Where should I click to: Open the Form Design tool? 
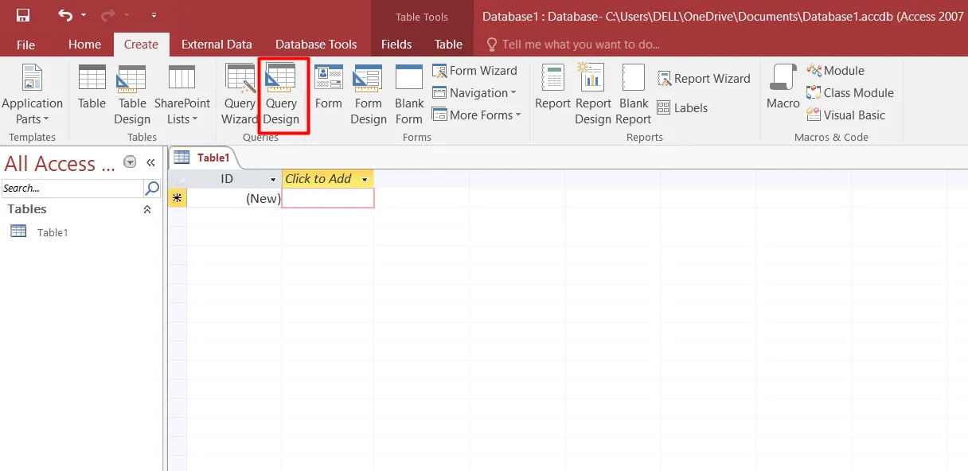click(x=368, y=94)
